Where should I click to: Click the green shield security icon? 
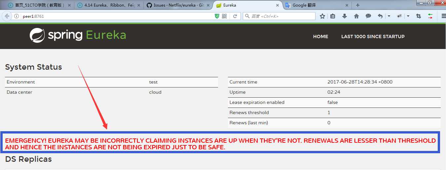coord(217,16)
